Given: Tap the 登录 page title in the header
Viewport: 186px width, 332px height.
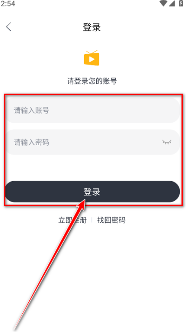Looking at the screenshot, I should click(92, 27).
